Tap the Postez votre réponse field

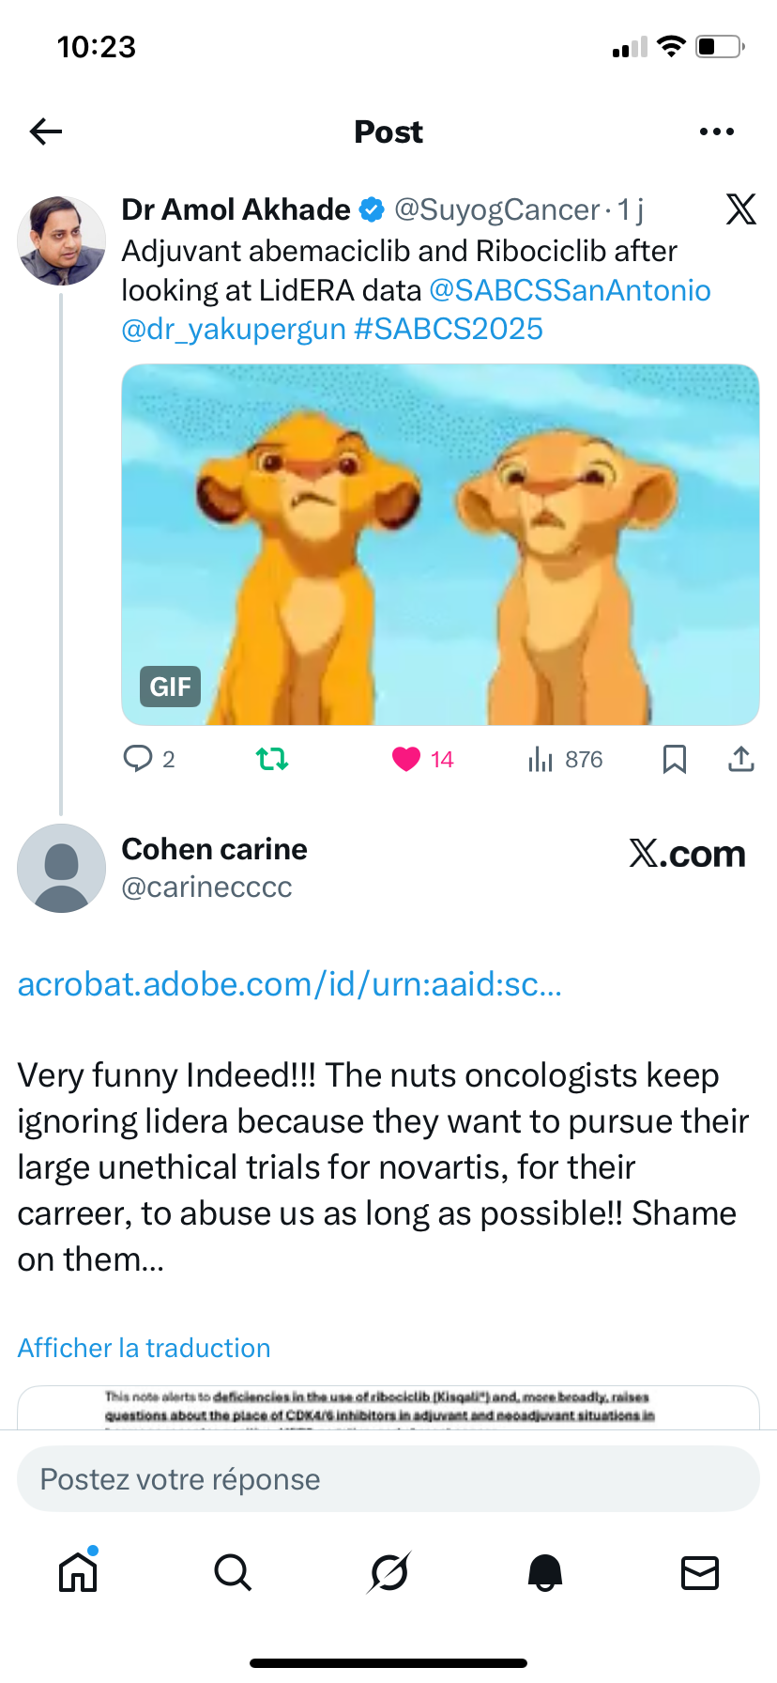pos(388,1479)
